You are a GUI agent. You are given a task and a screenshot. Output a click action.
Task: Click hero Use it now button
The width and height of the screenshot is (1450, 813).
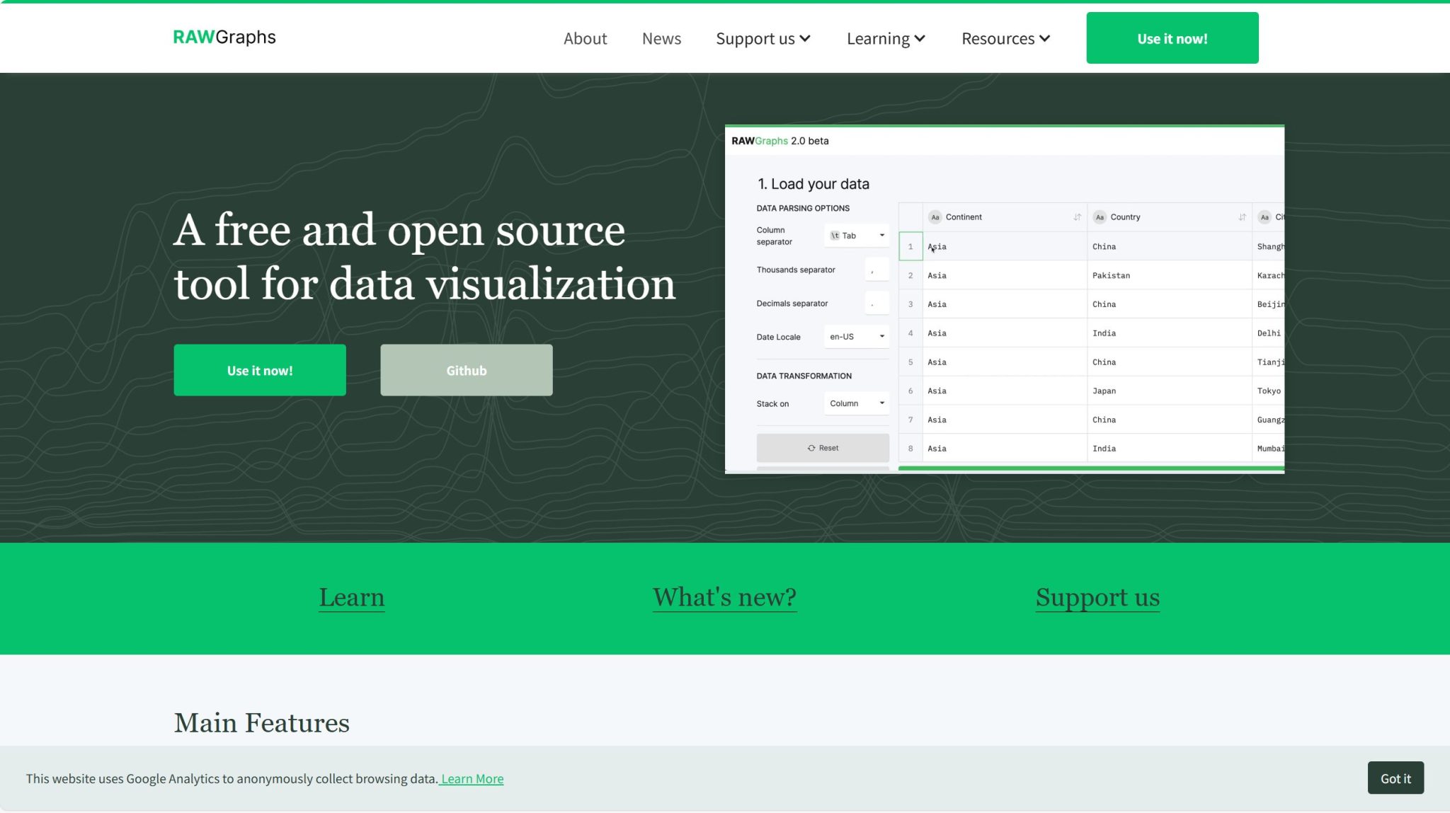[260, 370]
